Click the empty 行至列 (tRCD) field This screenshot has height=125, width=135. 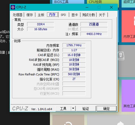[x=74, y=93]
